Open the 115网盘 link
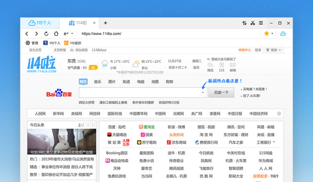This screenshot has width=313, height=182. point(266,153)
